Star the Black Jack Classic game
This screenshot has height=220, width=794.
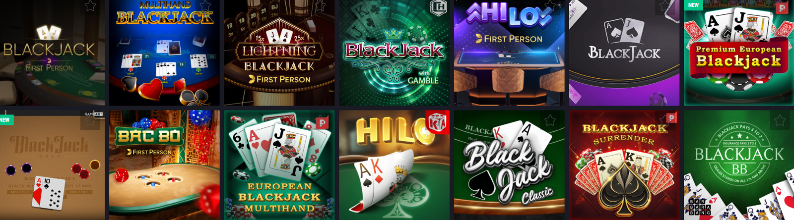tap(550, 120)
